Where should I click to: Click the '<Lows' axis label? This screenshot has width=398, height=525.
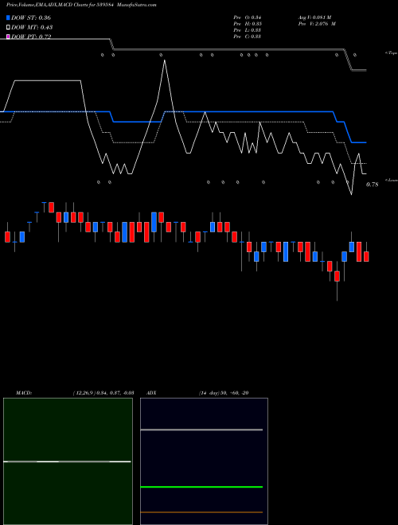point(392,180)
